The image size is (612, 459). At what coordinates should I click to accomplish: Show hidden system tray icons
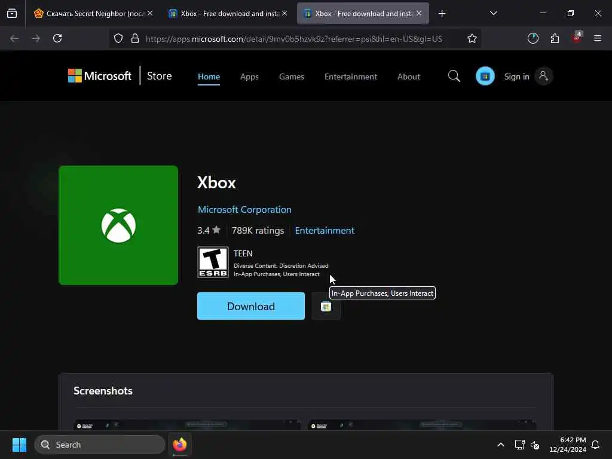coord(501,445)
